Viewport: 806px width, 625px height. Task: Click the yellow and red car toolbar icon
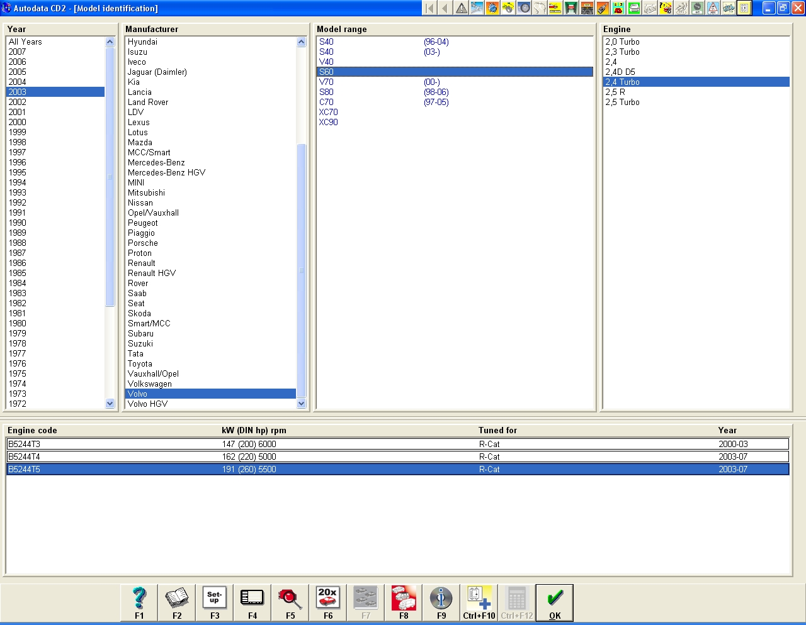tap(555, 8)
